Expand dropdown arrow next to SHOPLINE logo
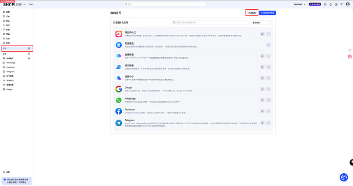Screen dimensions: 353x186 [x=25, y=4]
